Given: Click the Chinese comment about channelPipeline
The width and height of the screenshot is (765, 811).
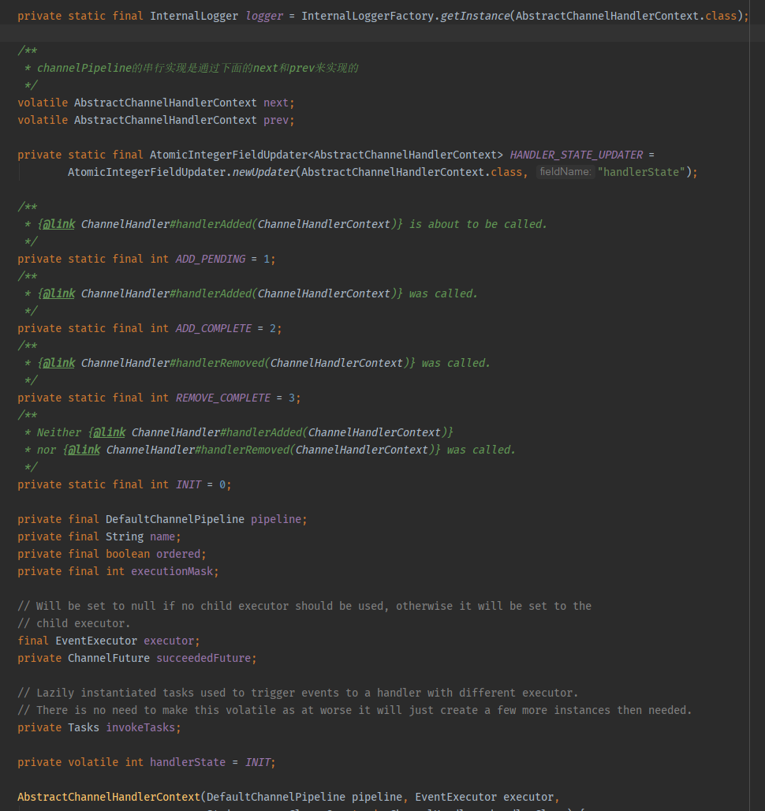Looking at the screenshot, I should point(197,69).
